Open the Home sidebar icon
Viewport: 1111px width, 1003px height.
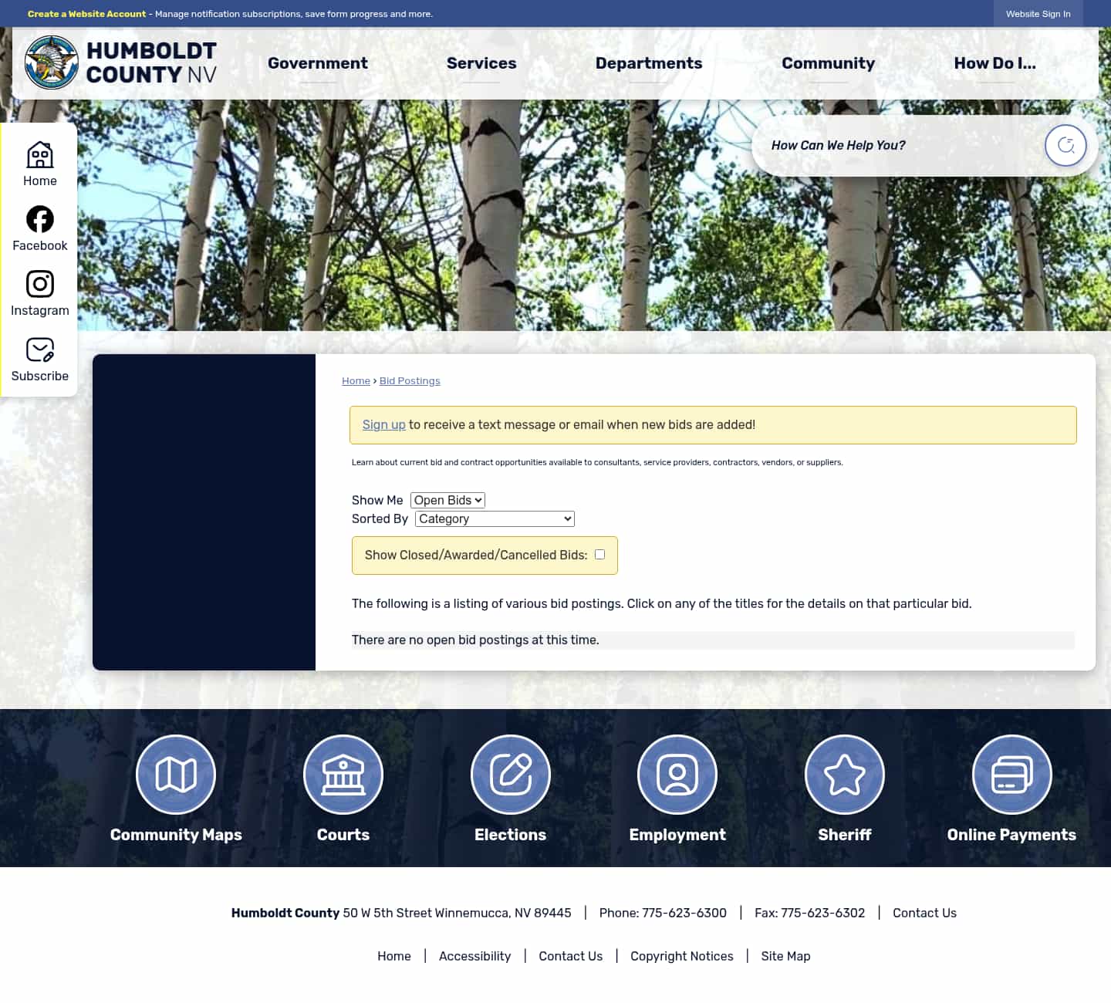pyautogui.click(x=40, y=155)
